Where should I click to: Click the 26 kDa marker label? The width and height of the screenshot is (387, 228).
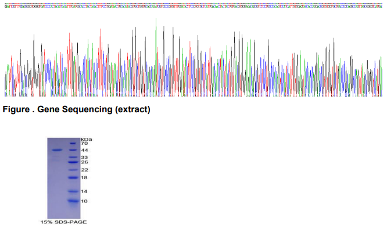(84, 162)
